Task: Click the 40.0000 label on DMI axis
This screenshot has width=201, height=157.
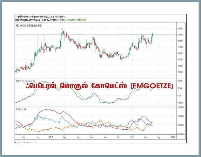Action: [181, 116]
